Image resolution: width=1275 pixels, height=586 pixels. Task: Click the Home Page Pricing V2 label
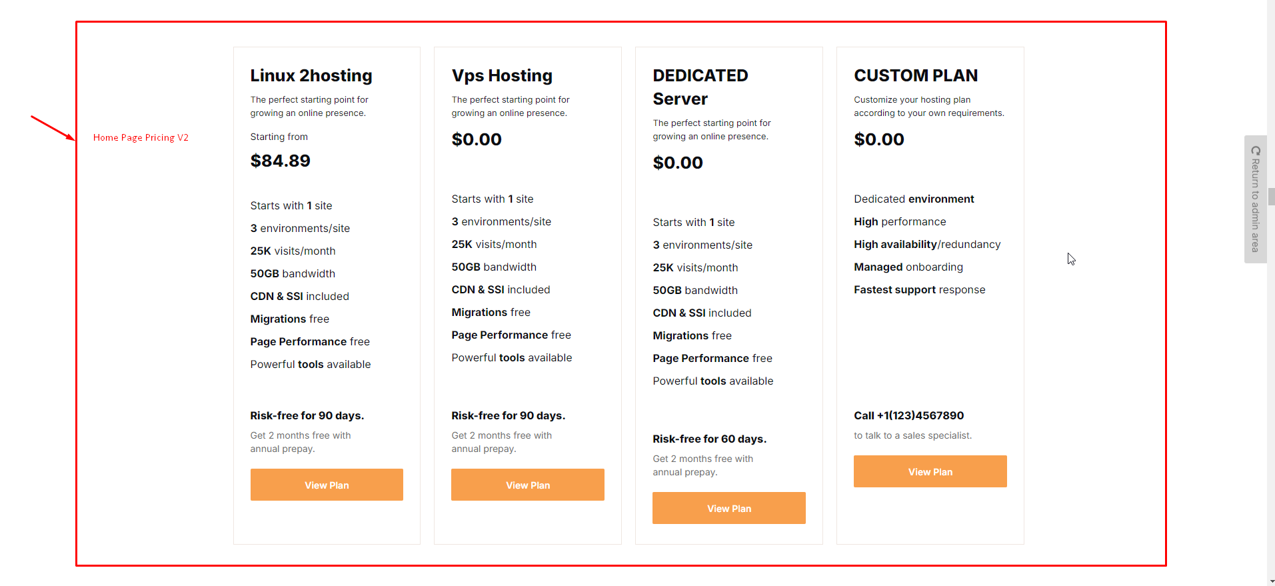point(141,137)
